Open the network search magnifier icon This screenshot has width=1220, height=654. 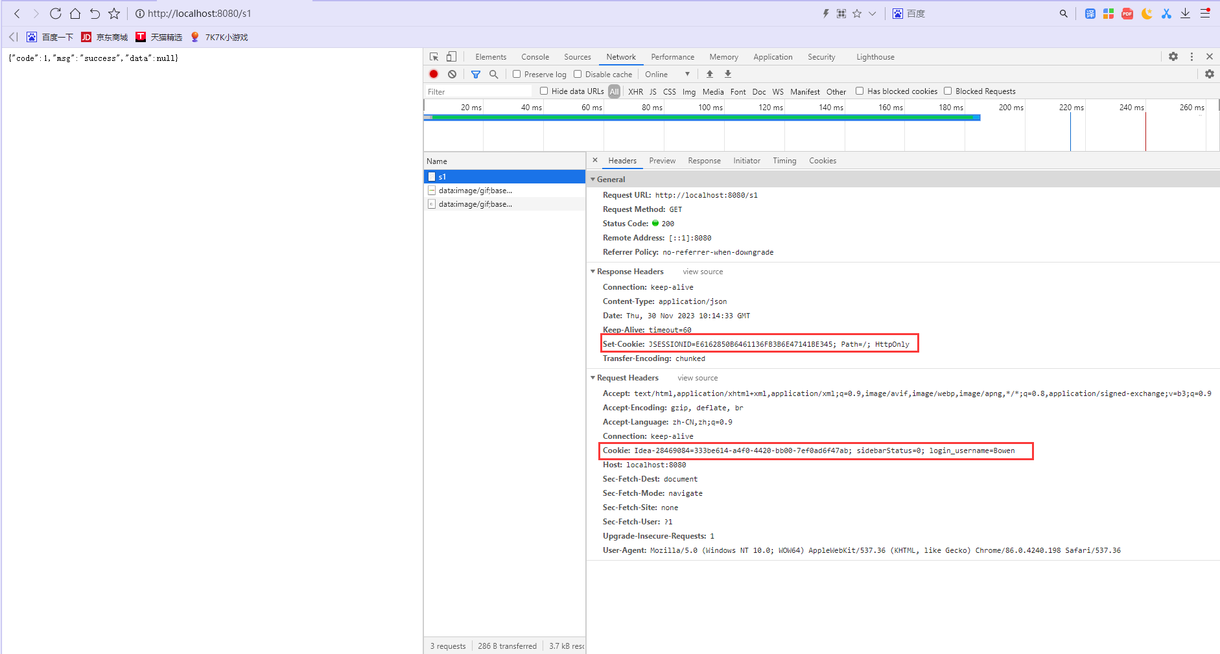point(494,75)
